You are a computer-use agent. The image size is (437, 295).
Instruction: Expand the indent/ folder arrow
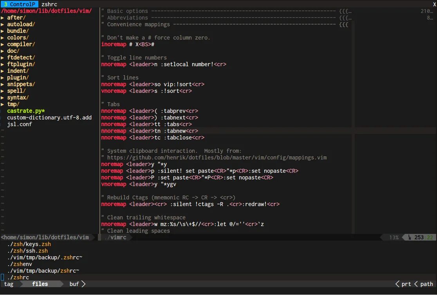(x=2, y=71)
